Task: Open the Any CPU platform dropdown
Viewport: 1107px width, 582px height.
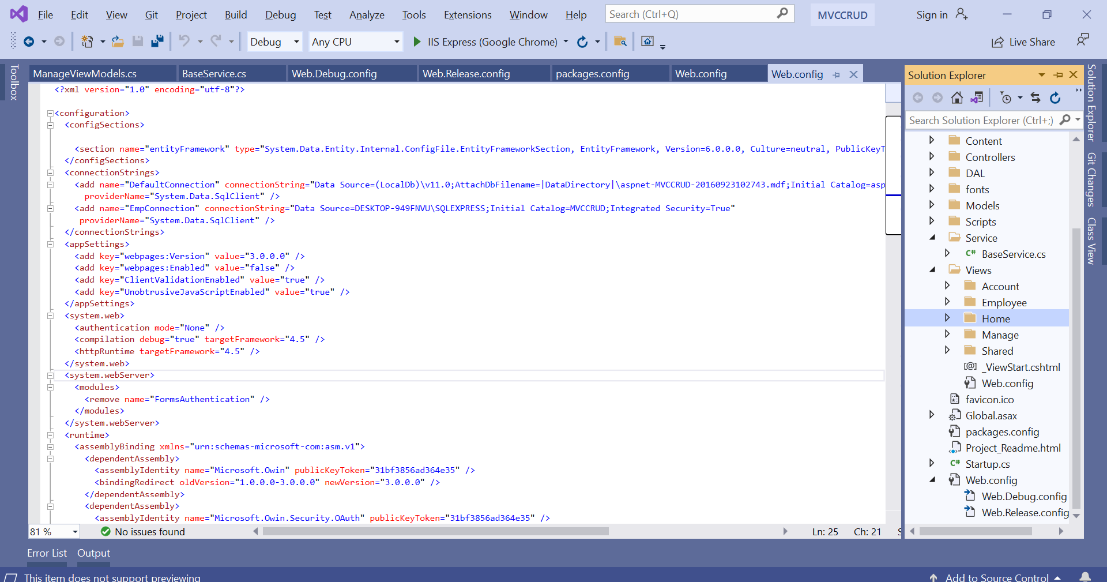Action: pyautogui.click(x=397, y=42)
